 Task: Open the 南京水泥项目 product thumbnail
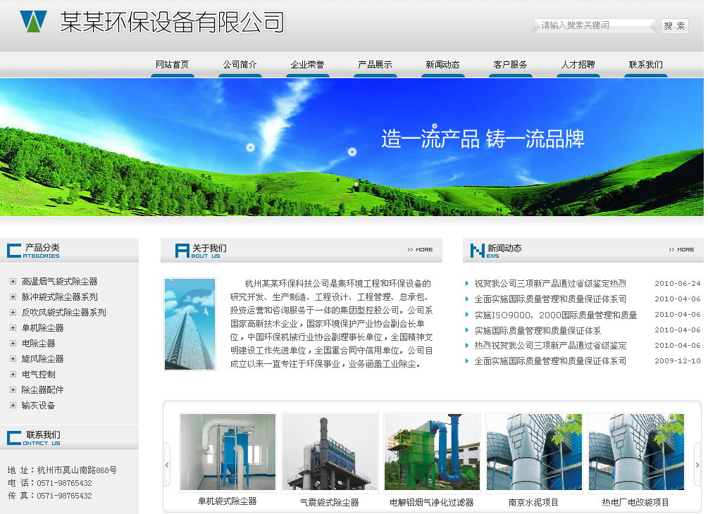[x=533, y=453]
